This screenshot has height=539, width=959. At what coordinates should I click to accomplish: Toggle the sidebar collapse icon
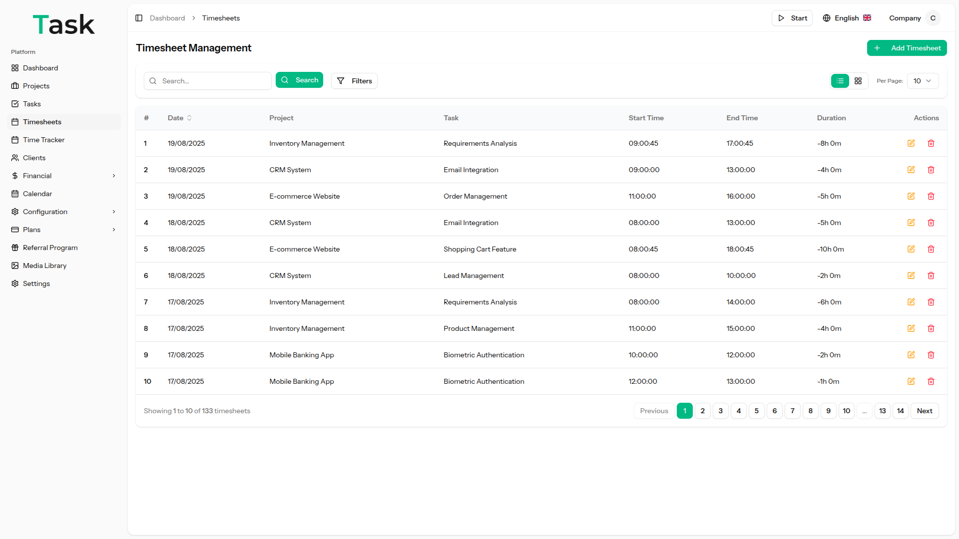(x=139, y=18)
